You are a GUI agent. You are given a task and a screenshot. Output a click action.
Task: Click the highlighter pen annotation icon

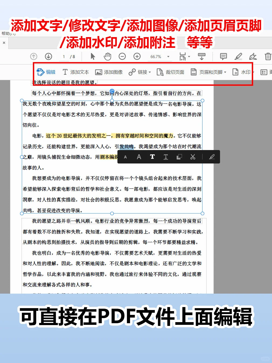point(238,56)
